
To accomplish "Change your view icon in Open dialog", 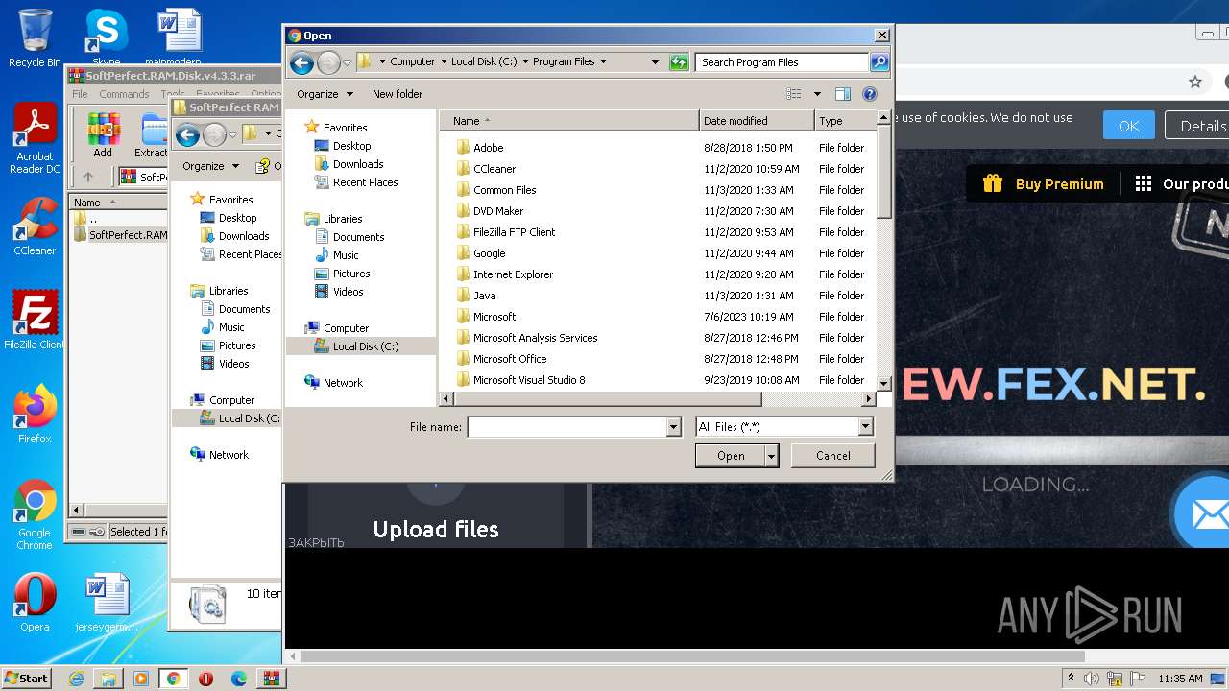I will pos(794,94).
